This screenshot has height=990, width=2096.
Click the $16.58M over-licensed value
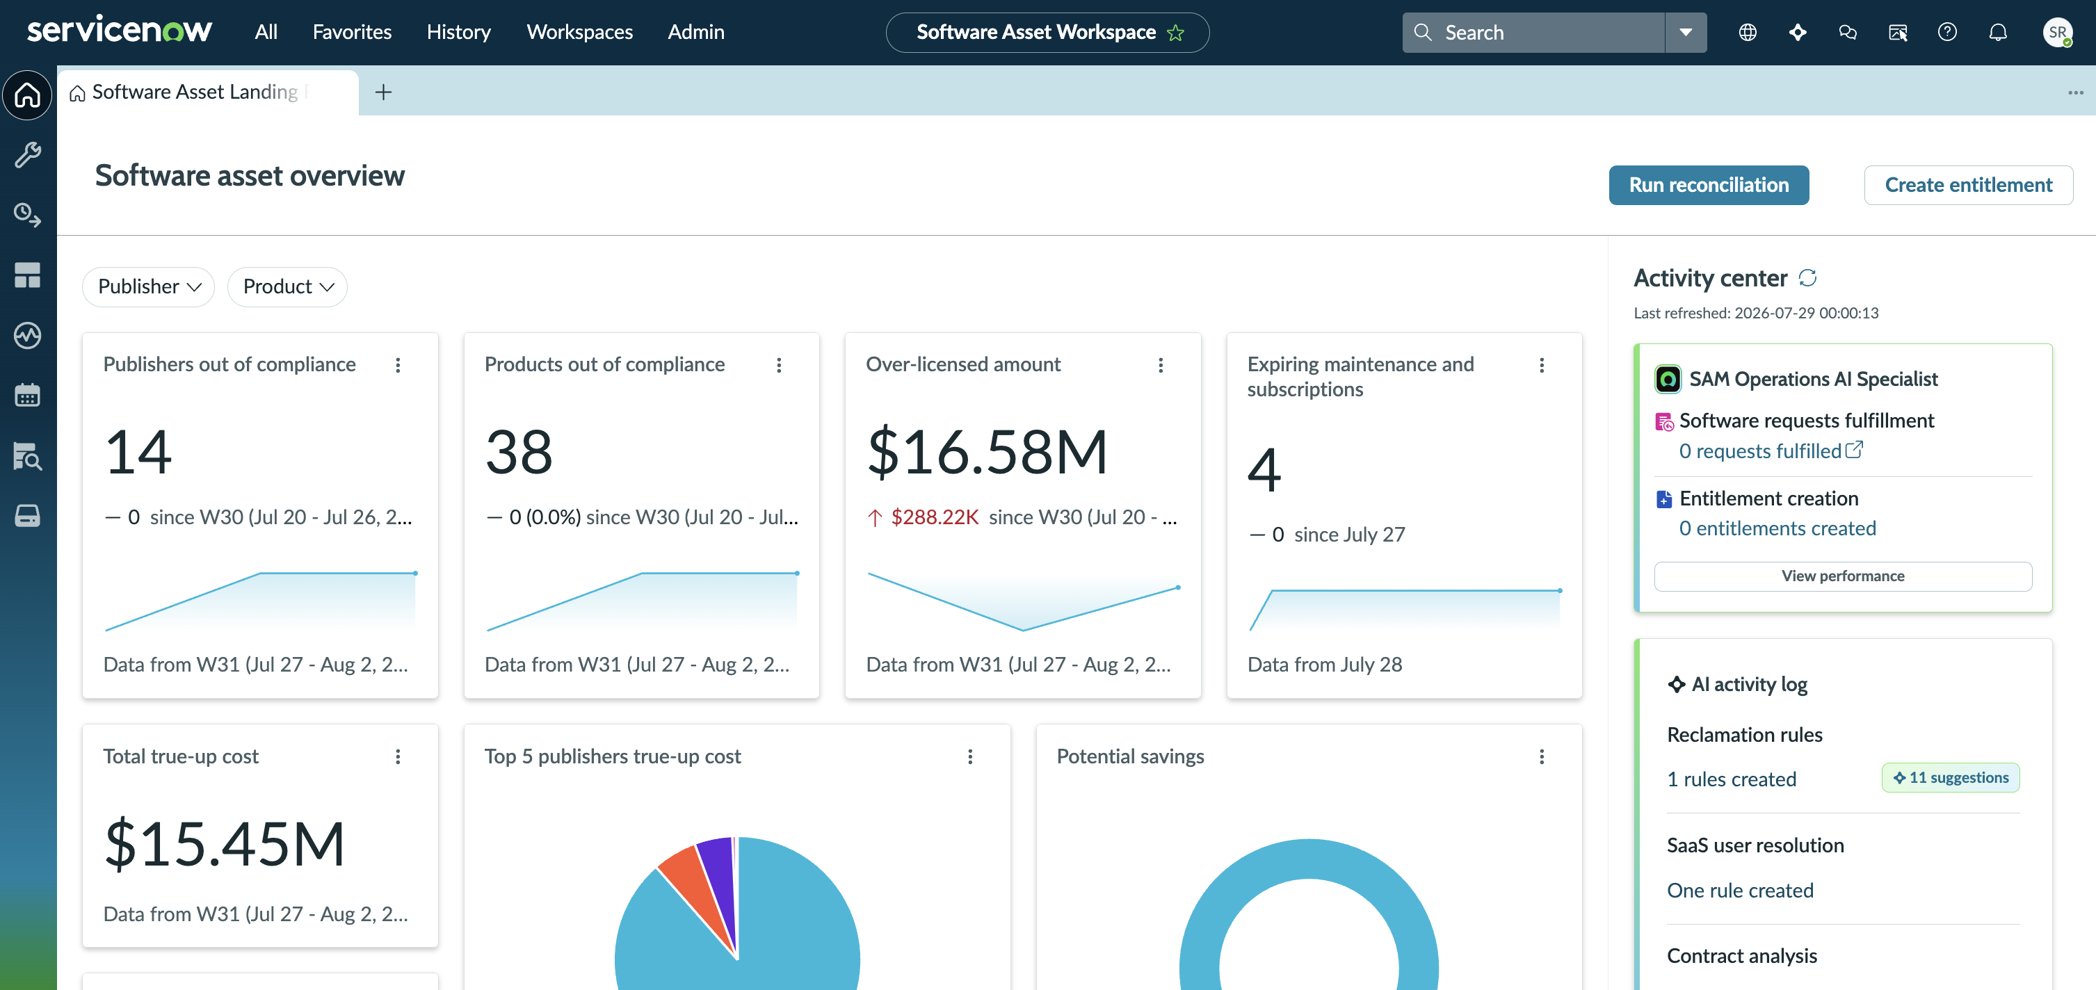point(987,453)
